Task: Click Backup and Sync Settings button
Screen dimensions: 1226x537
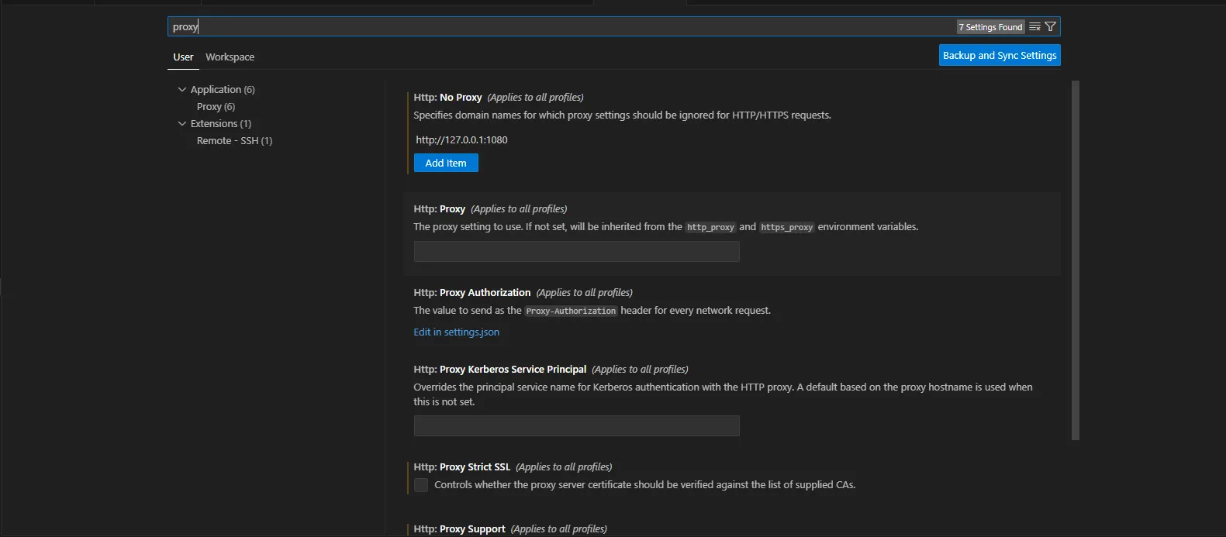Action: coord(1000,55)
